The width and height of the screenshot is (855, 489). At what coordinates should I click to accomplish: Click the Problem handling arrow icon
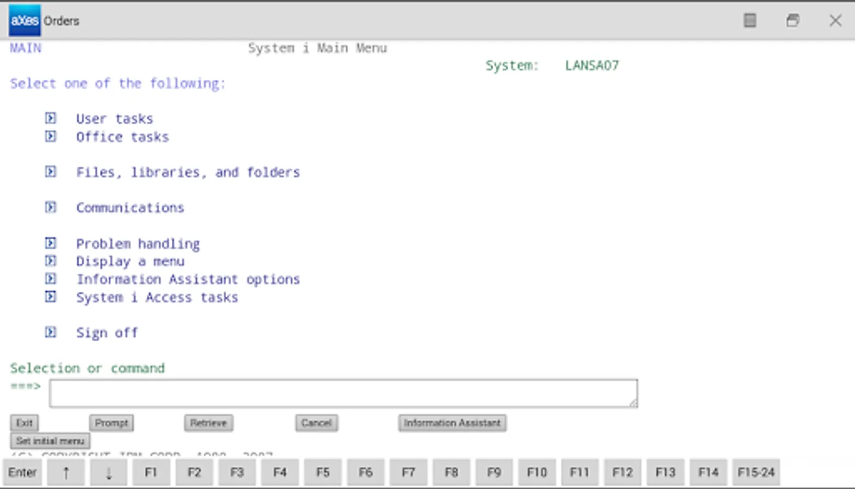pyautogui.click(x=51, y=243)
